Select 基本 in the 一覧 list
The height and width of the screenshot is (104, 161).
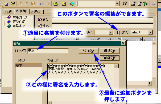28,66
